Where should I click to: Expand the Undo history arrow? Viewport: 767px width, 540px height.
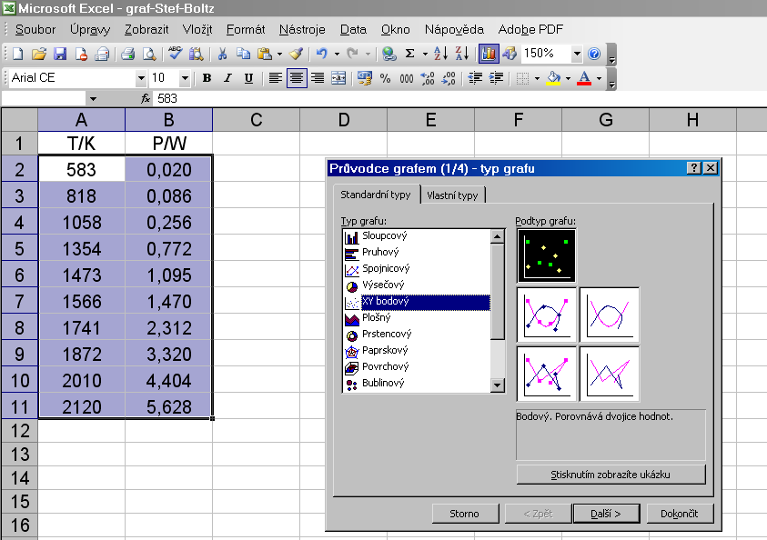337,54
